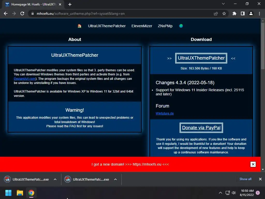The height and width of the screenshot is (199, 265).
Task: Dismiss the red new domain banner
Action: [x=253, y=164]
